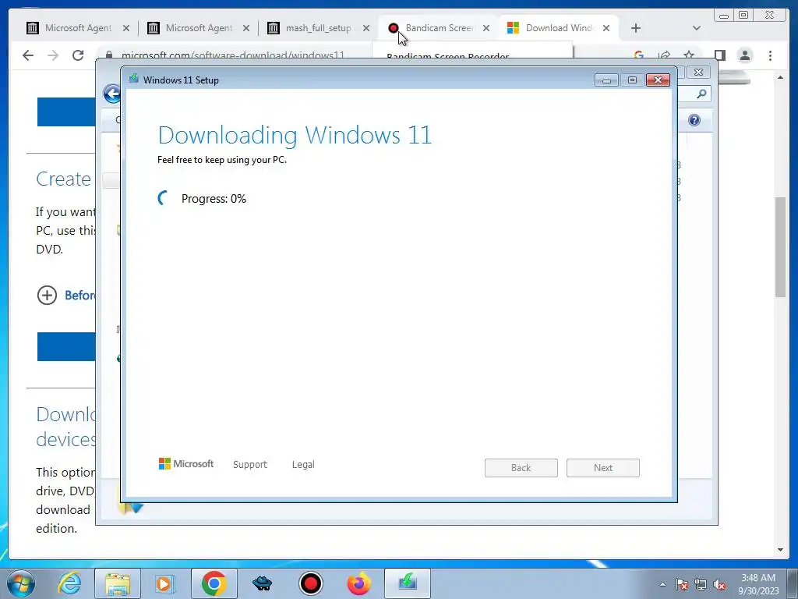Open Bandicam recorder from taskbar
The height and width of the screenshot is (599, 798).
coord(310,583)
